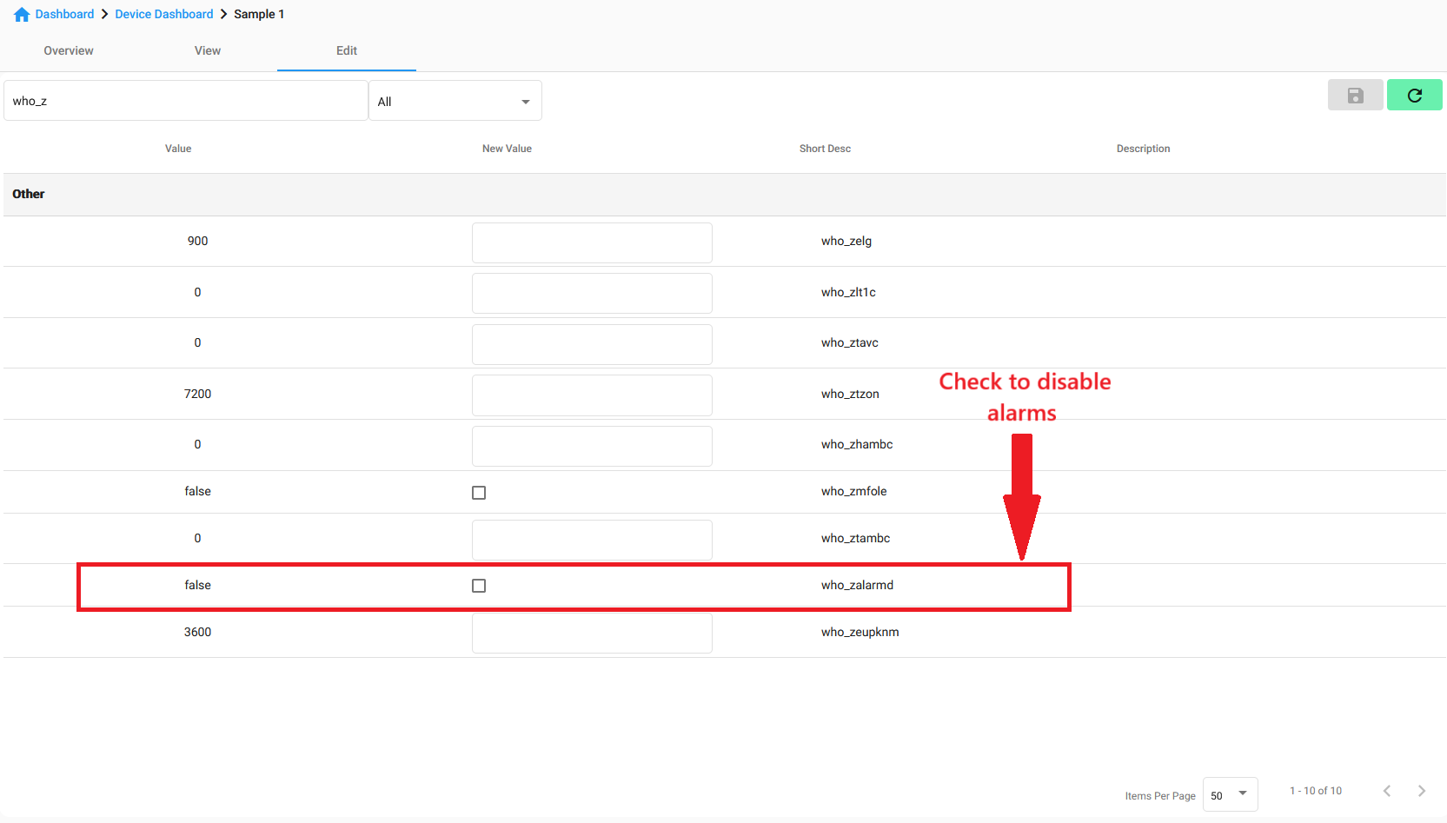Switch to the Overview tab
The height and width of the screenshot is (823, 1447).
[69, 50]
